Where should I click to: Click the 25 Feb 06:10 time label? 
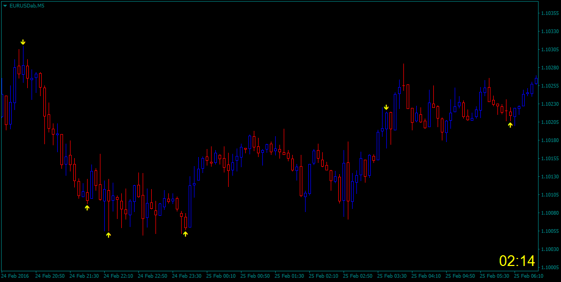[x=529, y=276]
